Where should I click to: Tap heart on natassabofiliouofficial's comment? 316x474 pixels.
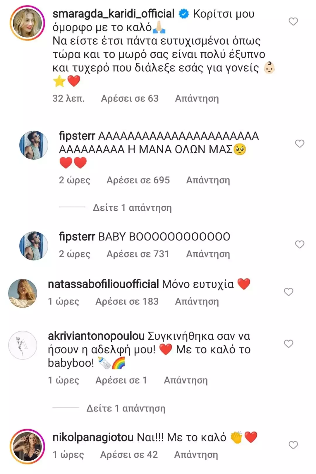pos(288,292)
